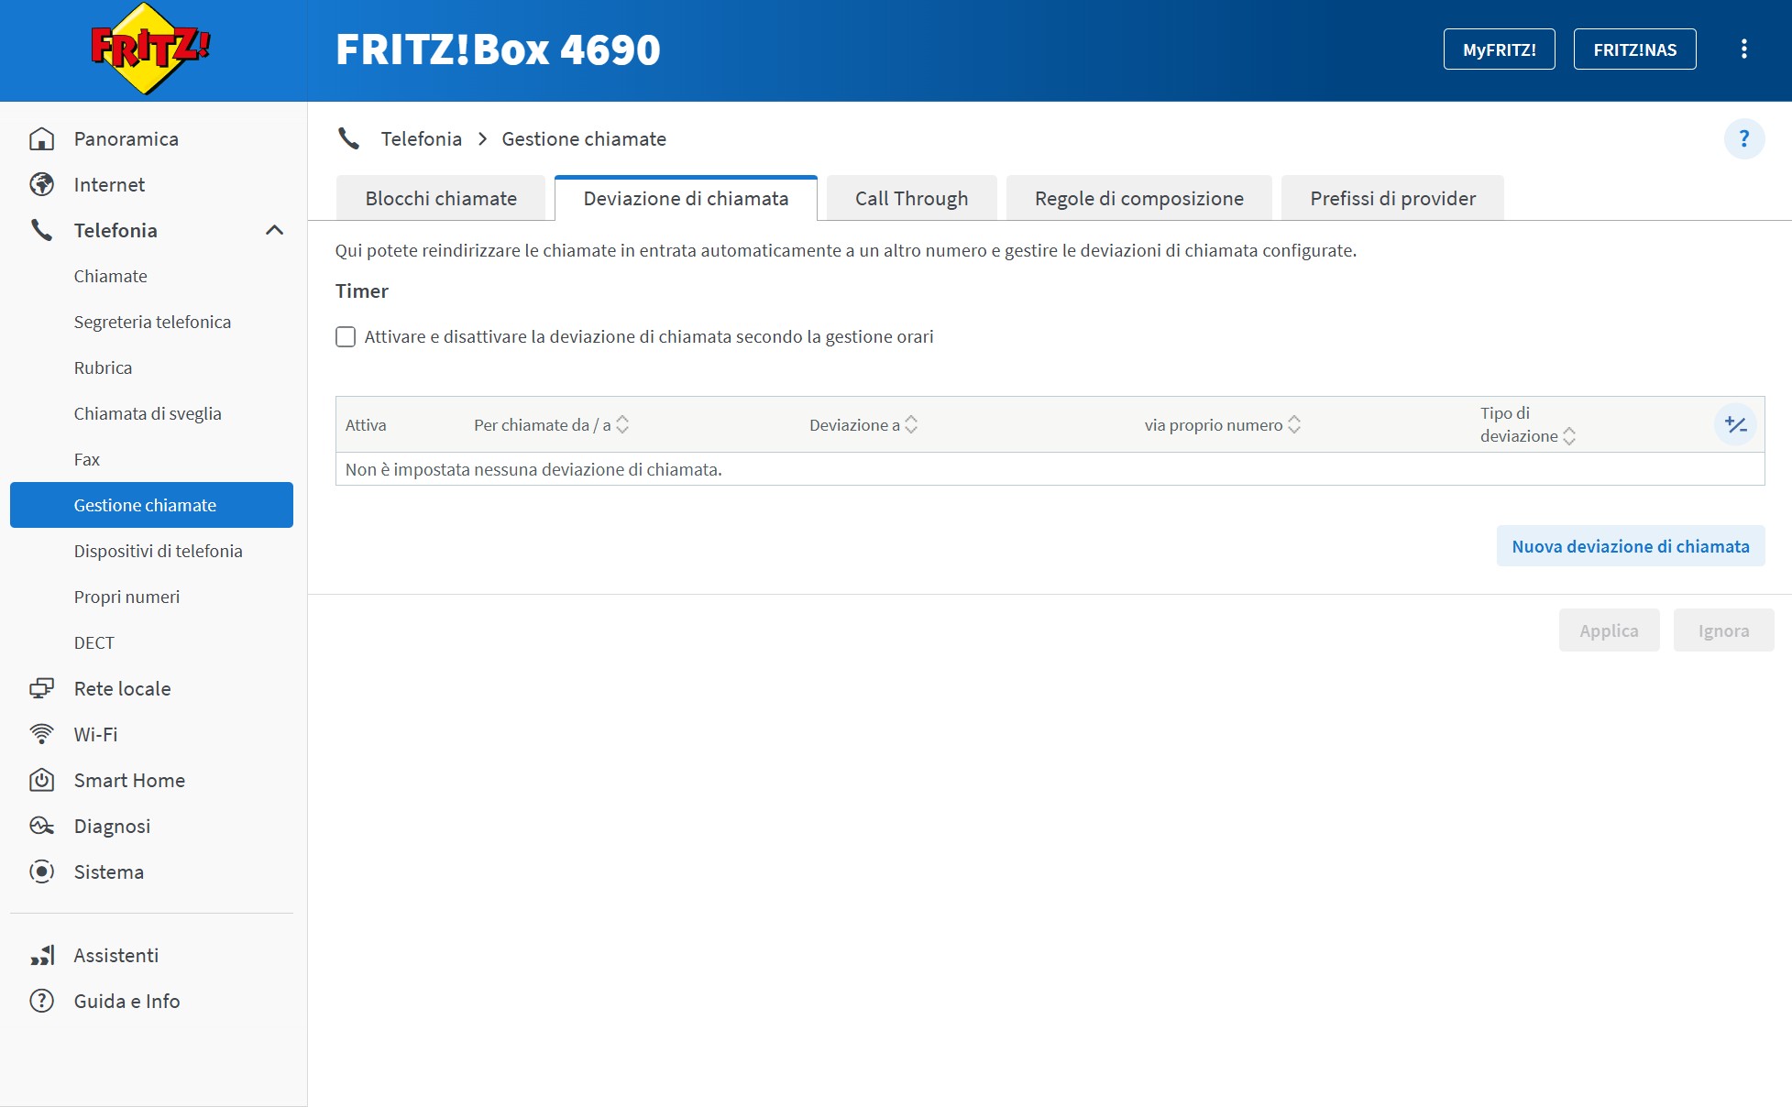Viewport: 1792px width, 1107px height.
Task: Click the FRITZ!Box 4690 title
Action: 498,49
